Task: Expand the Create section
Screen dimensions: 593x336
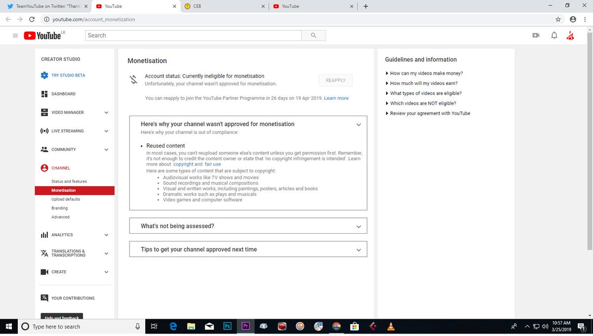Action: click(106, 272)
